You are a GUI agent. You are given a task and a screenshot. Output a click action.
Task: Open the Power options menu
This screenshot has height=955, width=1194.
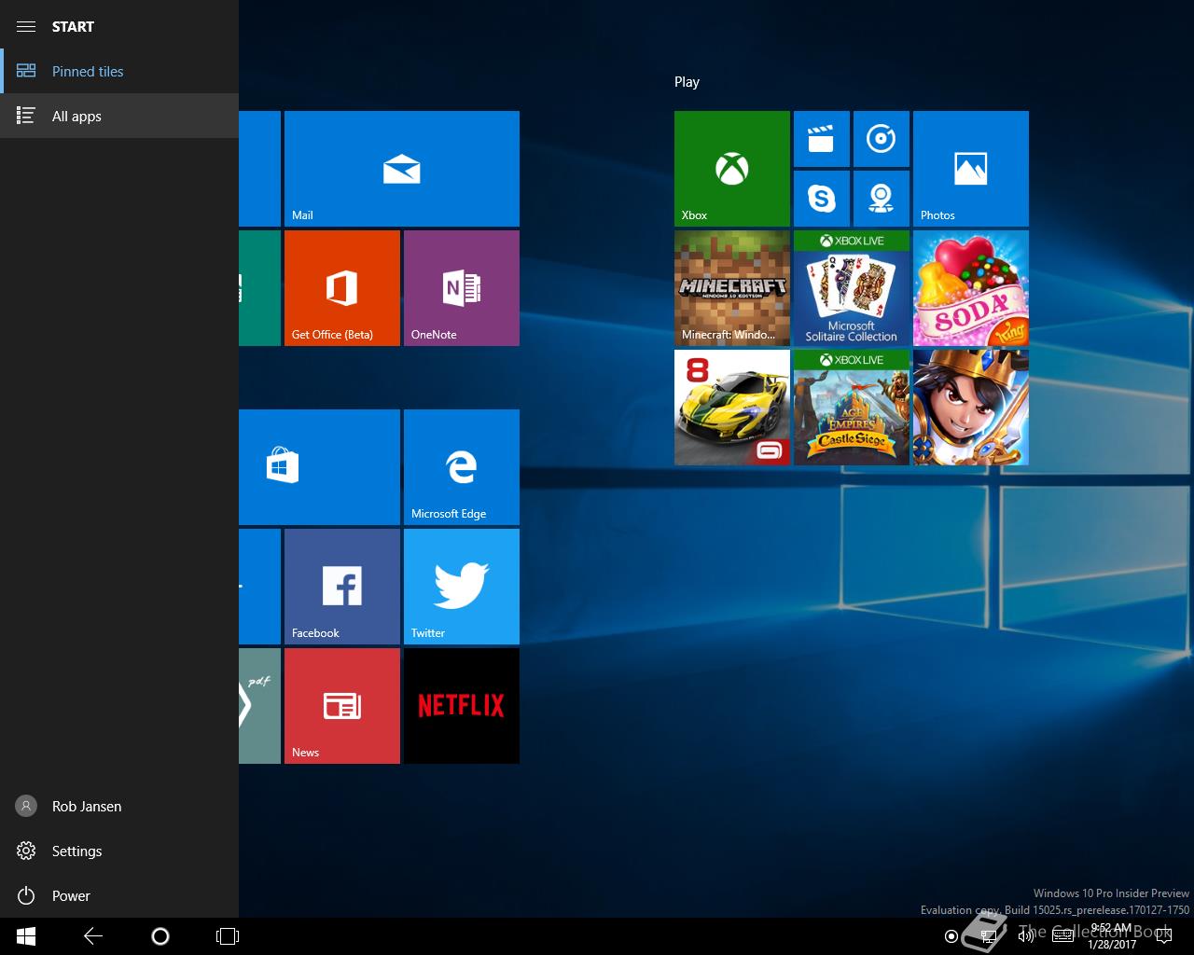click(71, 895)
